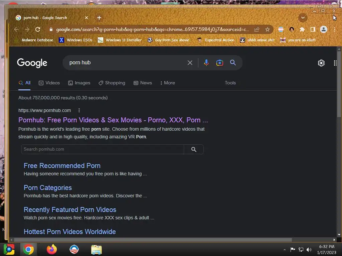Click the horizontal scrollbar right arrow
The width and height of the screenshot is (342, 256).
pos(334,240)
